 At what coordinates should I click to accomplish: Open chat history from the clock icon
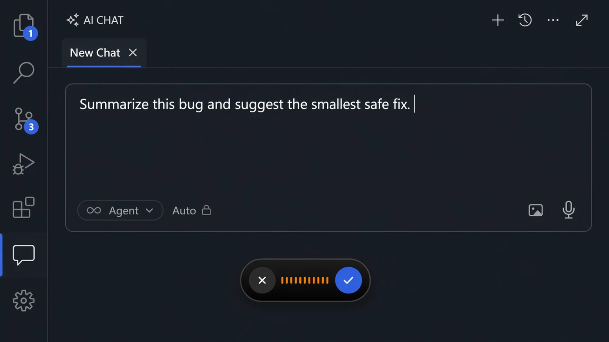[525, 20]
